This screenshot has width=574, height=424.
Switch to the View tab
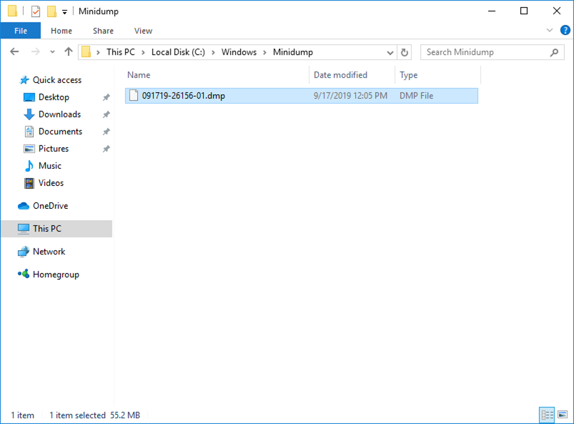pyautogui.click(x=143, y=31)
